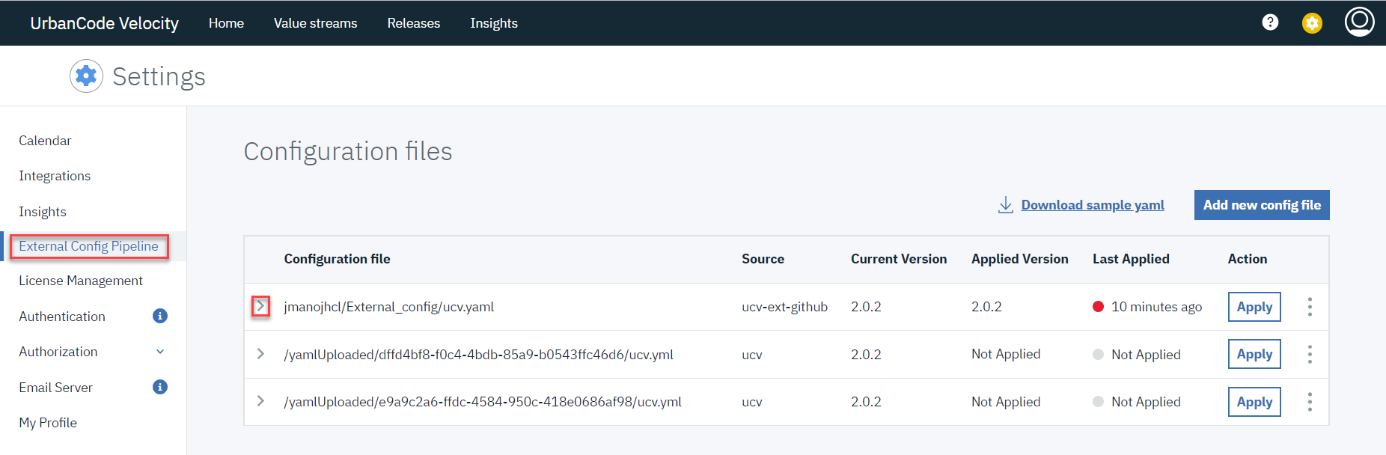The image size is (1386, 455).
Task: Select External Config Pipeline in sidebar
Action: [x=88, y=246]
